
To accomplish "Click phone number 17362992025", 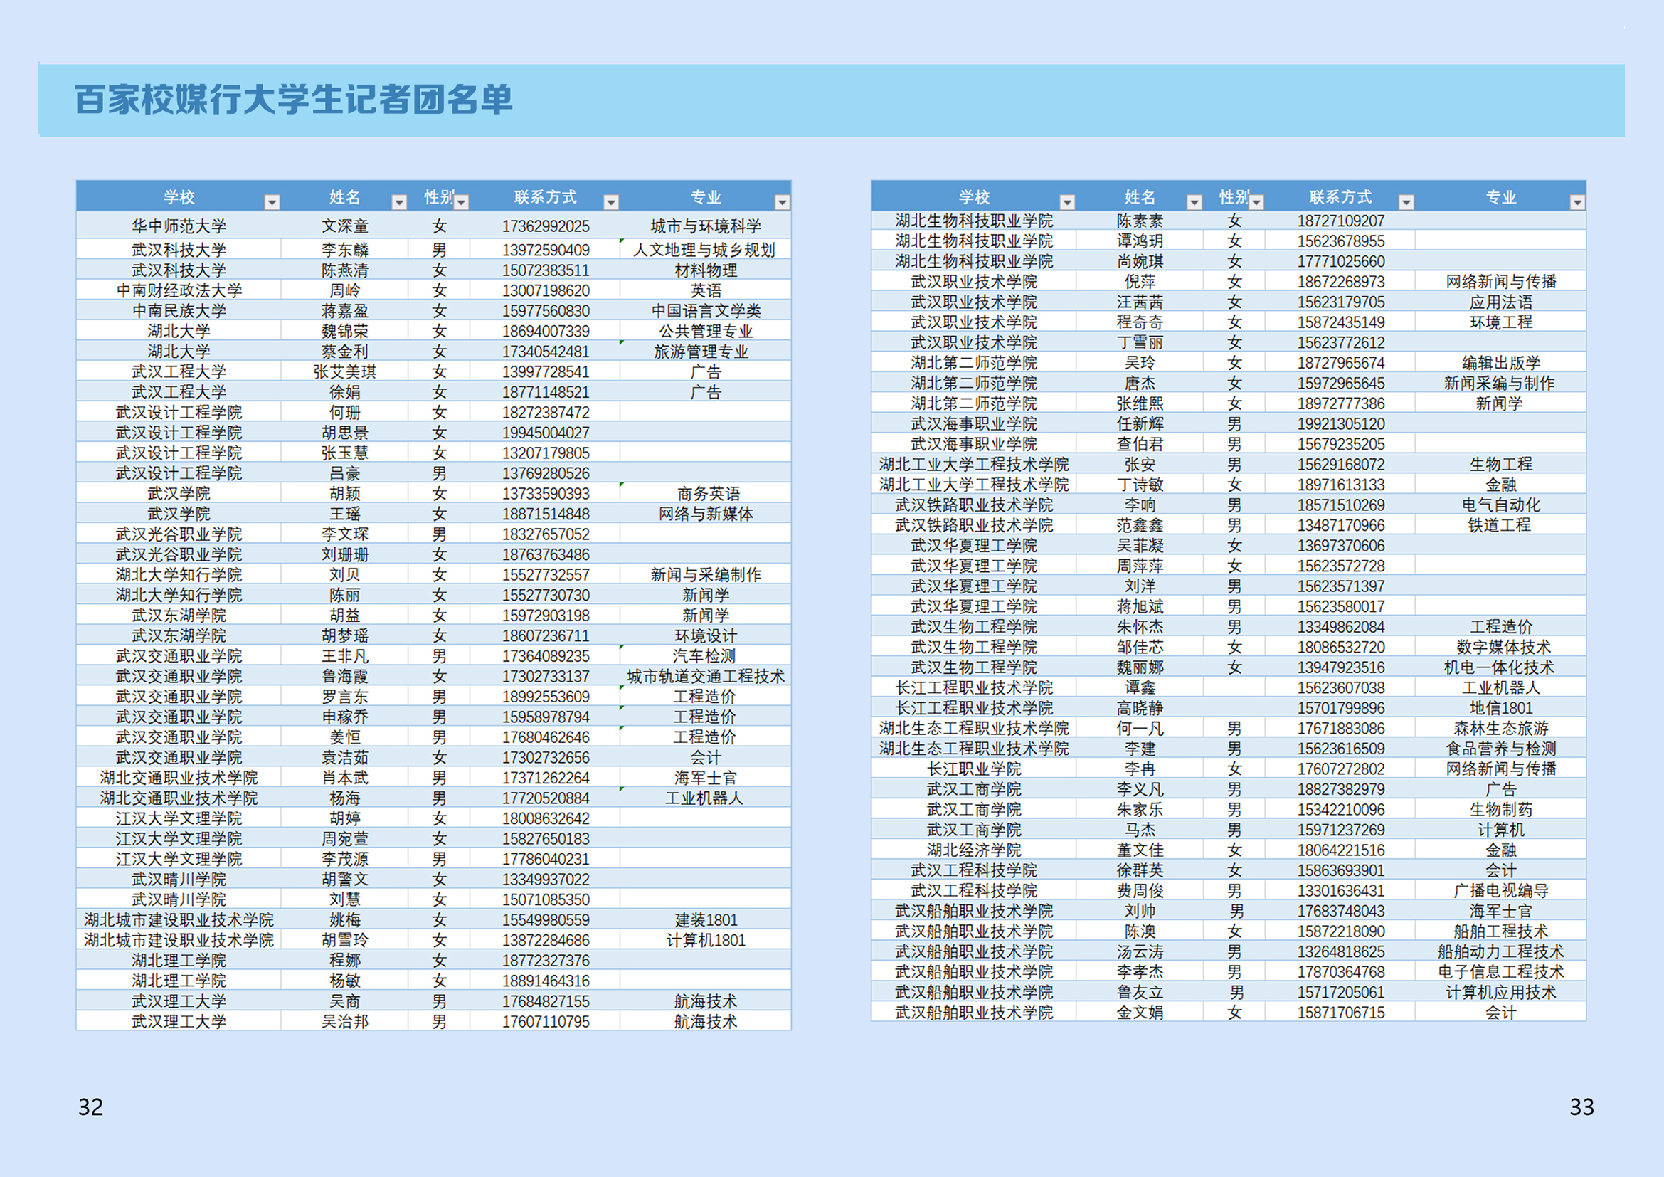I will click(x=546, y=226).
